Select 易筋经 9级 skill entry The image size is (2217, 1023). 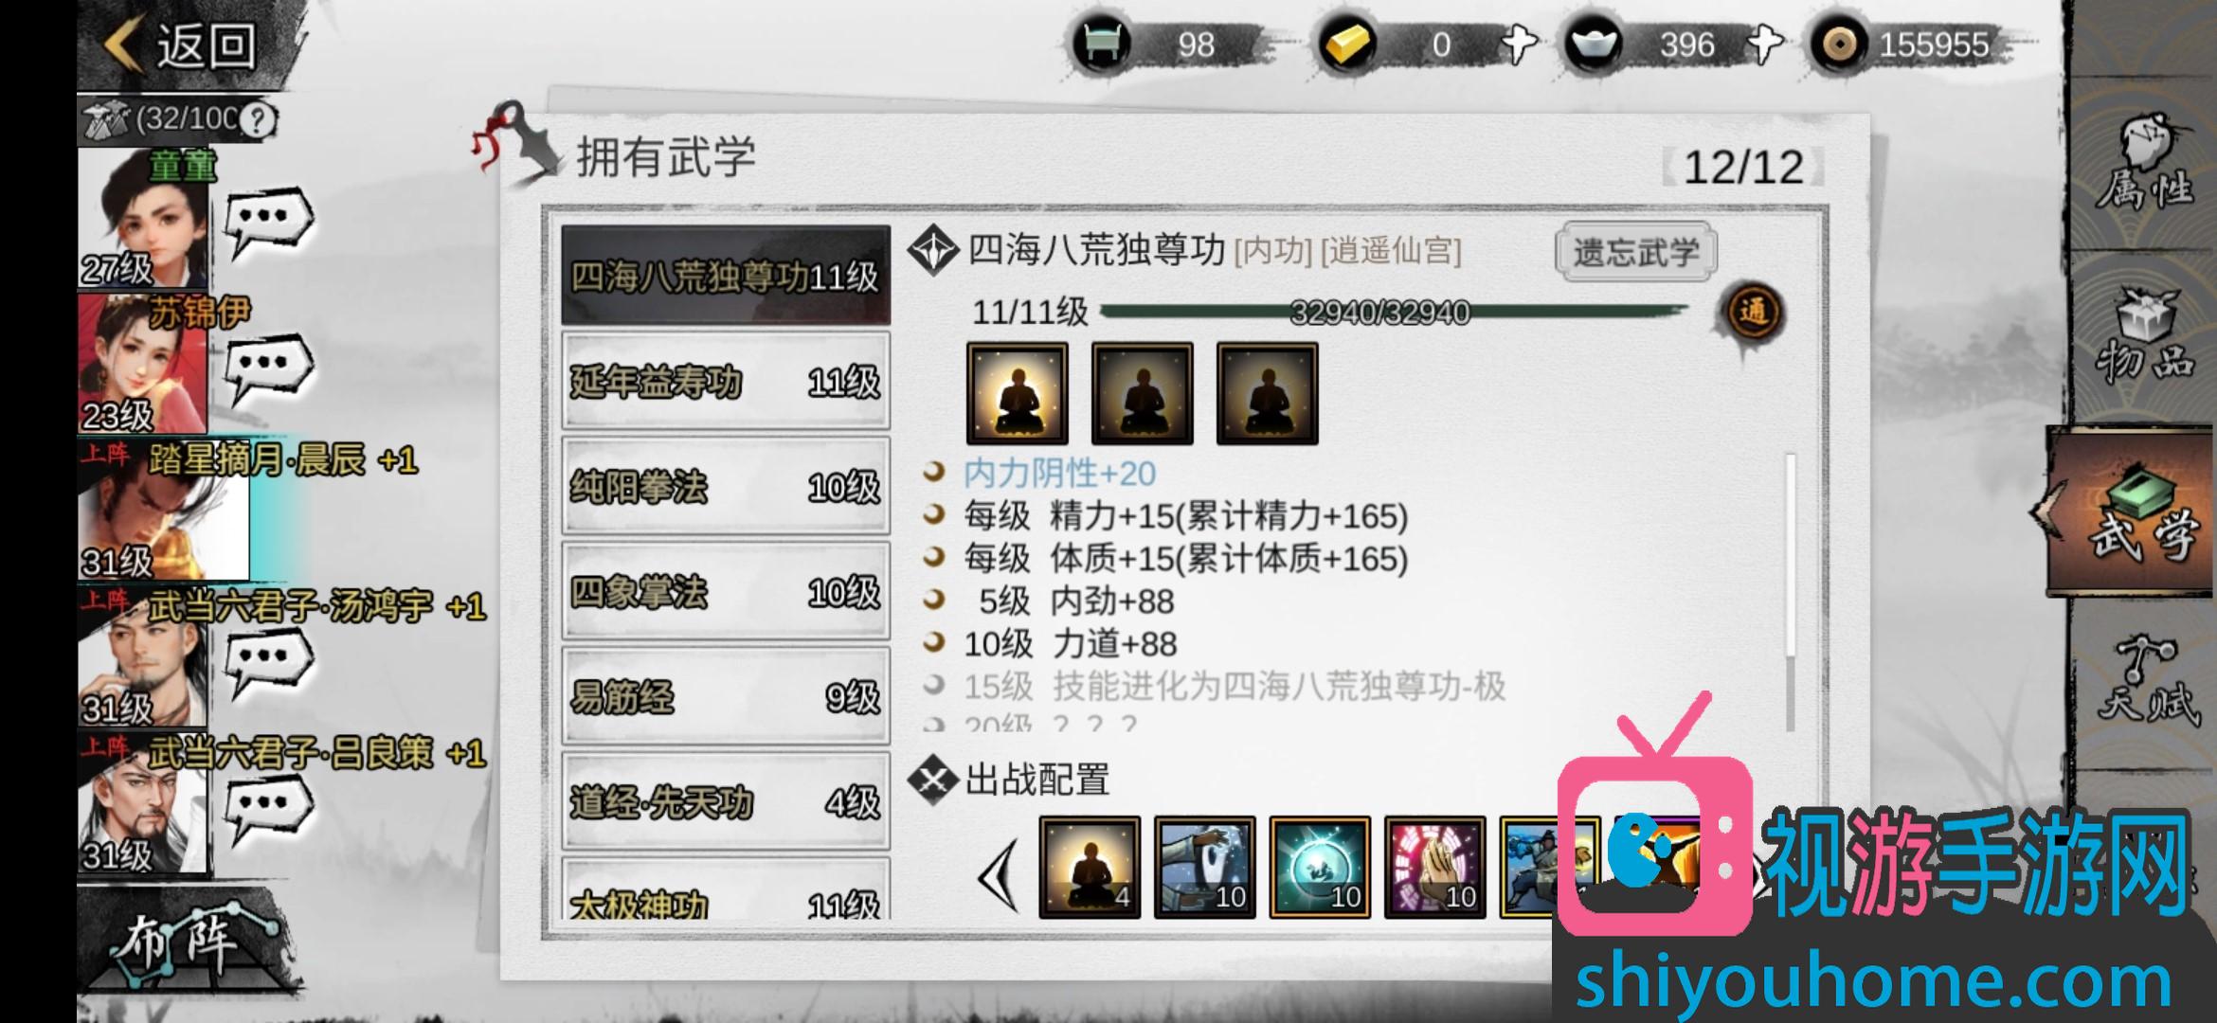click(726, 696)
